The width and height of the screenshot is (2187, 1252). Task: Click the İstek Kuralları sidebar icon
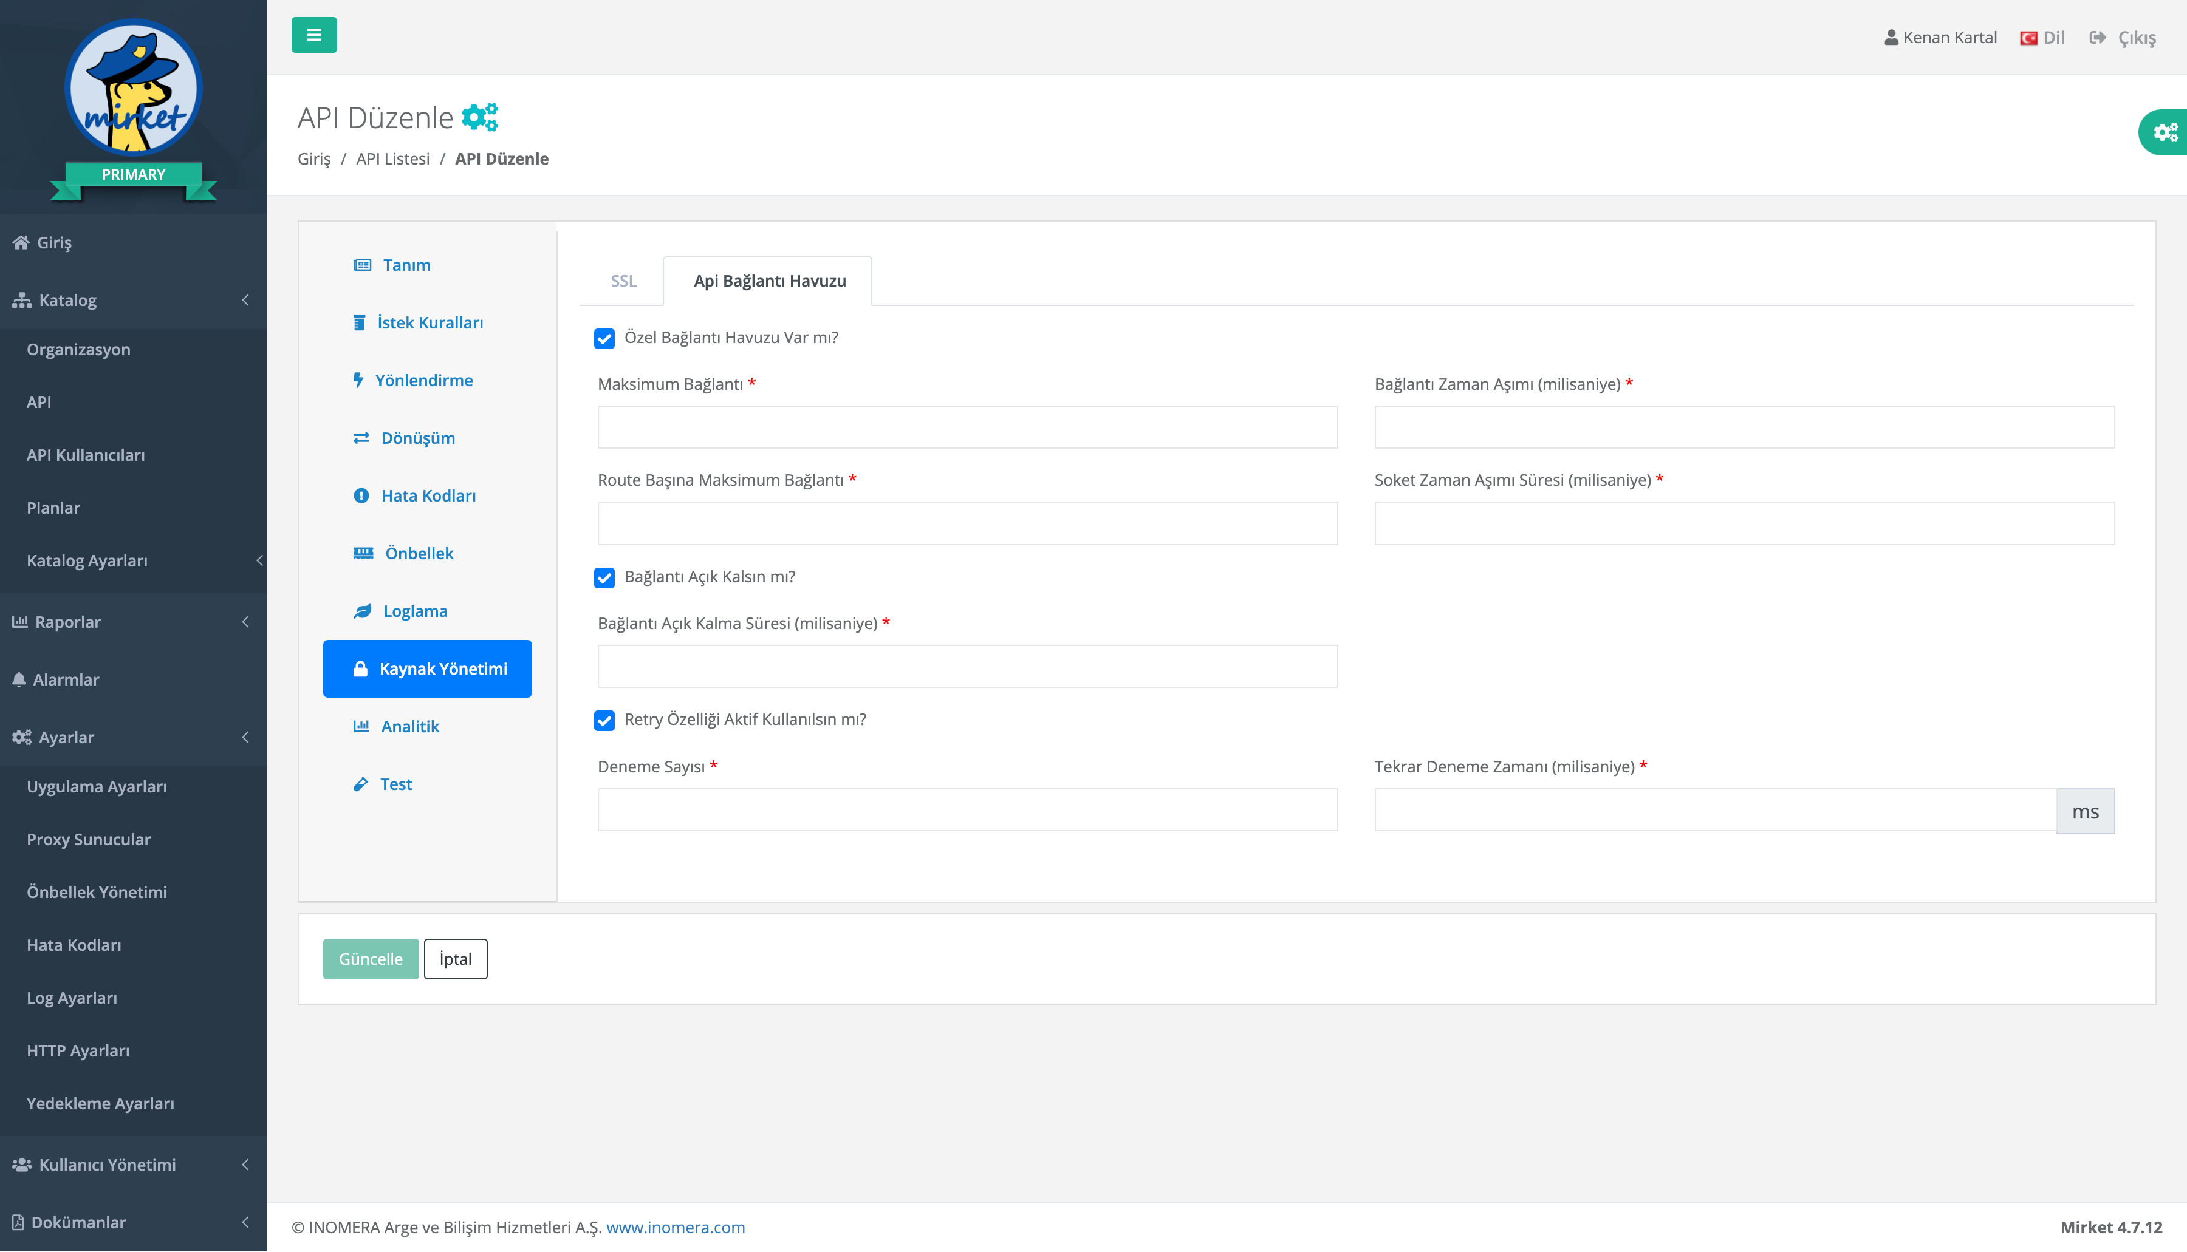coord(359,321)
